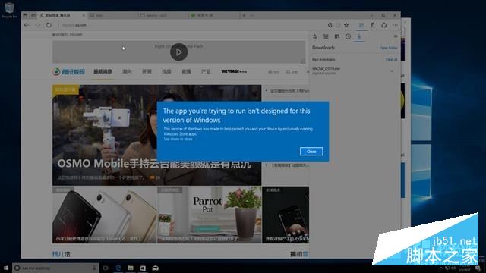Open the Parrot Pot article thumbnail
Image resolution: width=486 pixels, height=273 pixels.
pyautogui.click(x=210, y=215)
